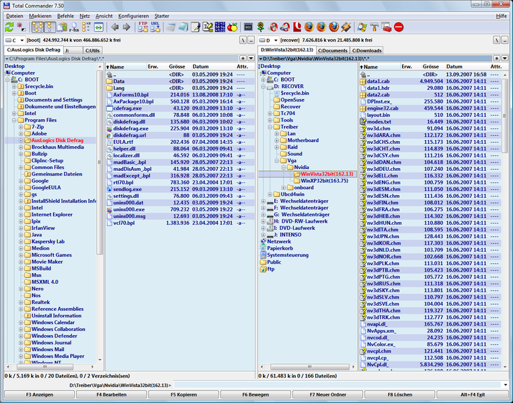
Task: Toggle the two-panel folder tree view button
Action: [x=38, y=27]
